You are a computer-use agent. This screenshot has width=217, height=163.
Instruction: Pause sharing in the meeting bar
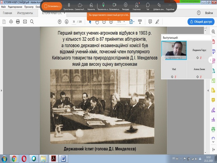pyautogui.click(x=69, y=6)
